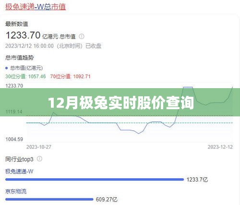240x205 pixels.
Task: Click the lowest trough on the trend line
Action: [138, 133]
